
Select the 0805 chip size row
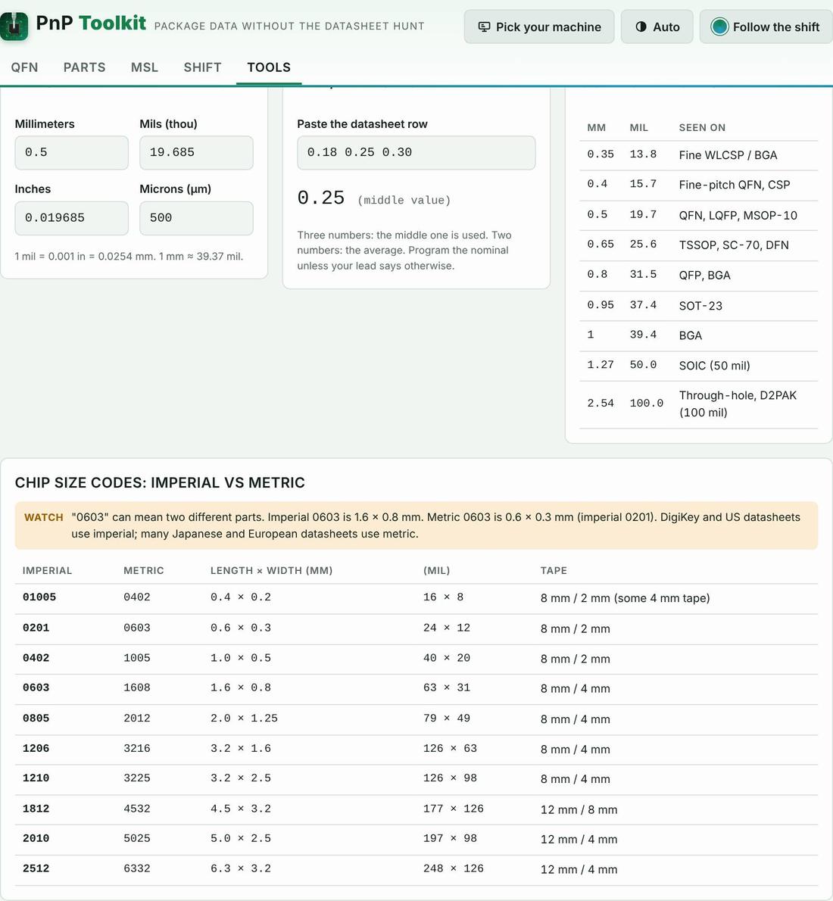pos(416,719)
